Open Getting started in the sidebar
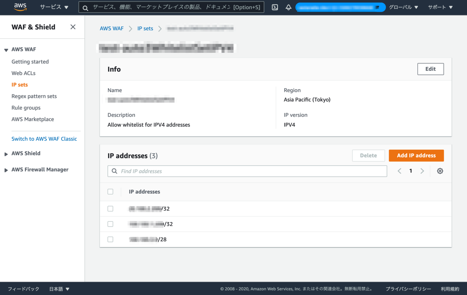The image size is (467, 295). point(30,61)
